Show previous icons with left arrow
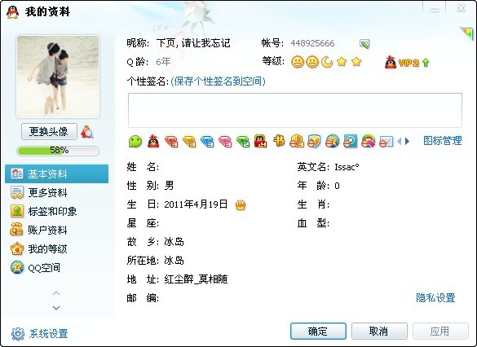 [400, 141]
